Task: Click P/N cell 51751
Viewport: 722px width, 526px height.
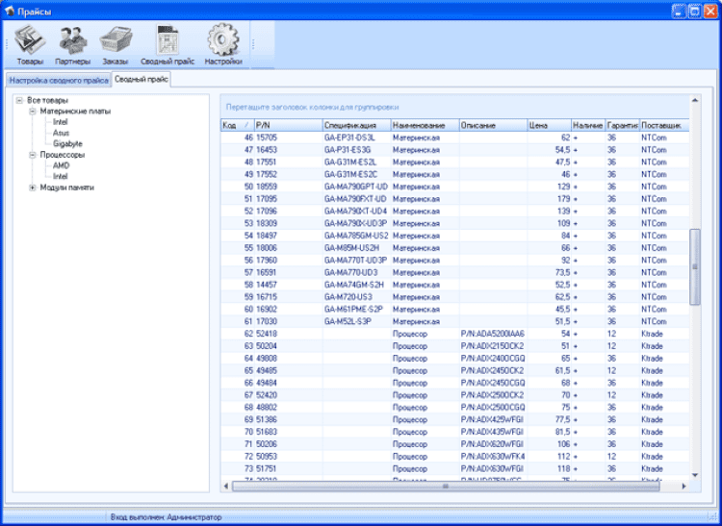Action: (288, 468)
